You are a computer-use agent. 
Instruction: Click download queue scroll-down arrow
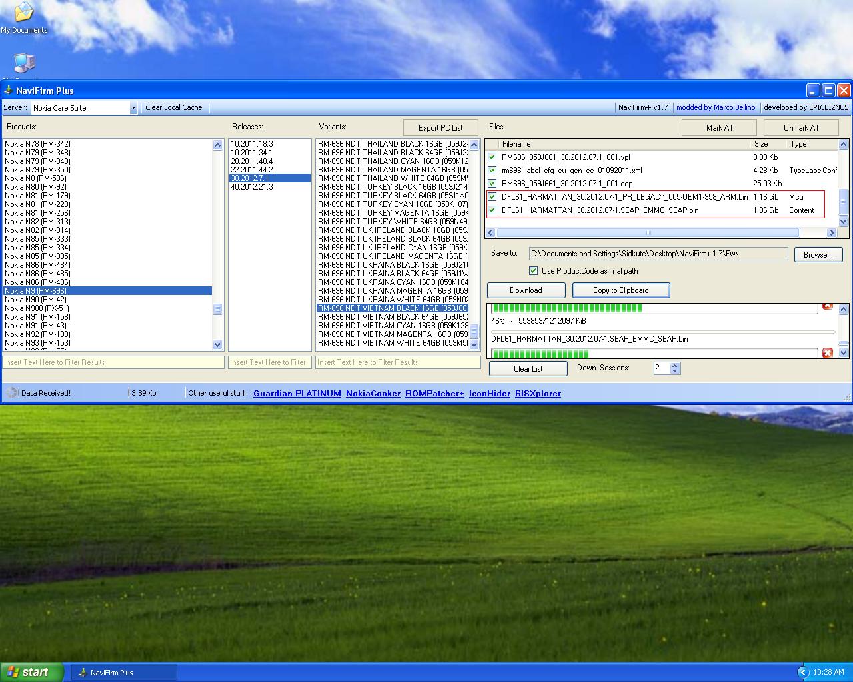point(843,353)
